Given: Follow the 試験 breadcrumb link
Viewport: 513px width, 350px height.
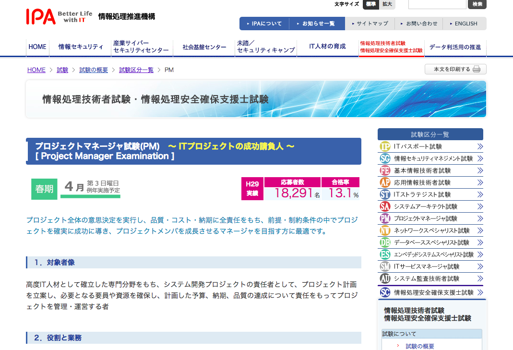Looking at the screenshot, I should pos(62,70).
